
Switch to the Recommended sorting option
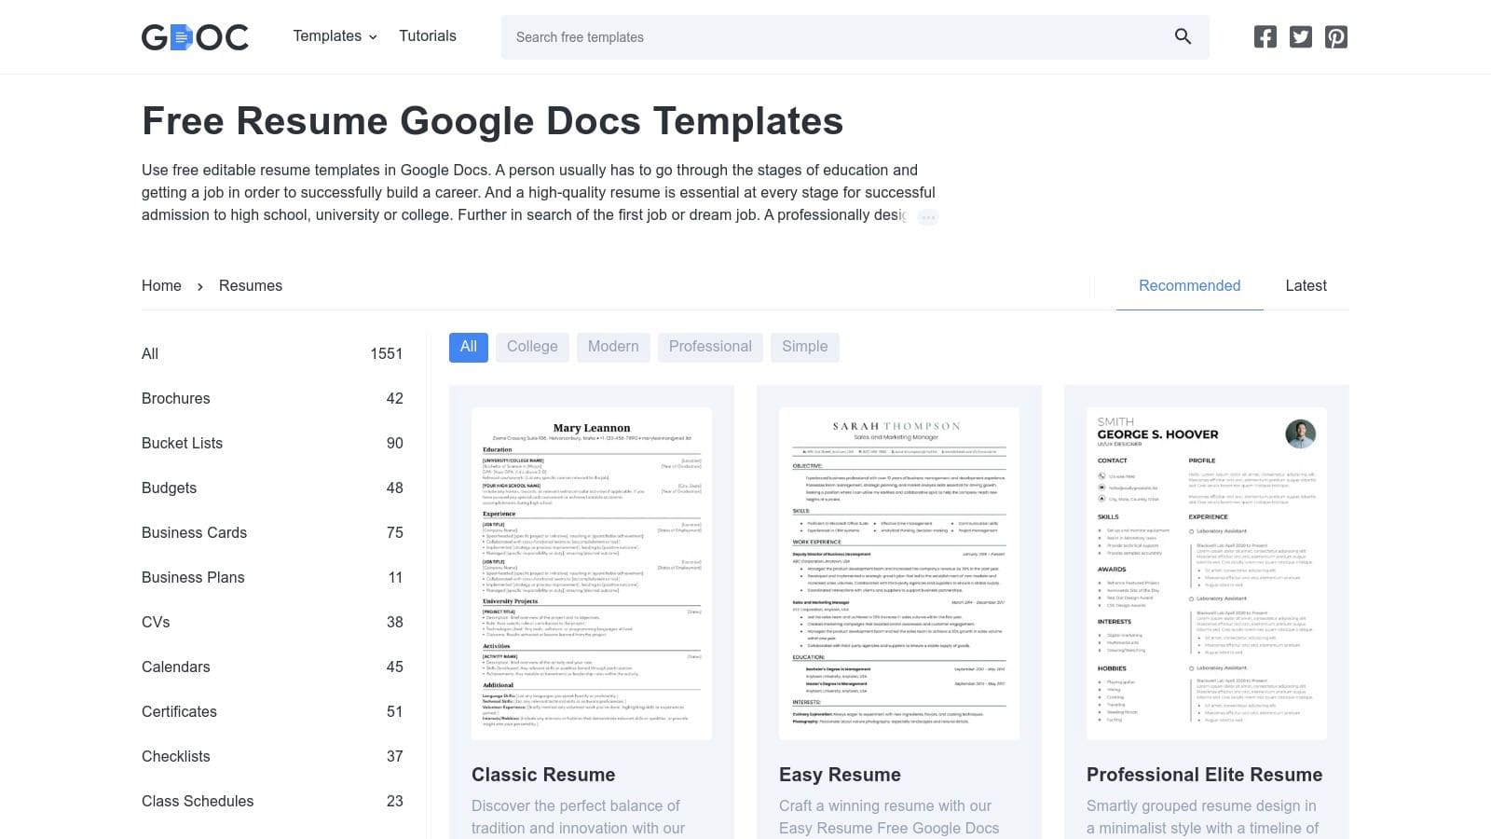click(x=1189, y=285)
